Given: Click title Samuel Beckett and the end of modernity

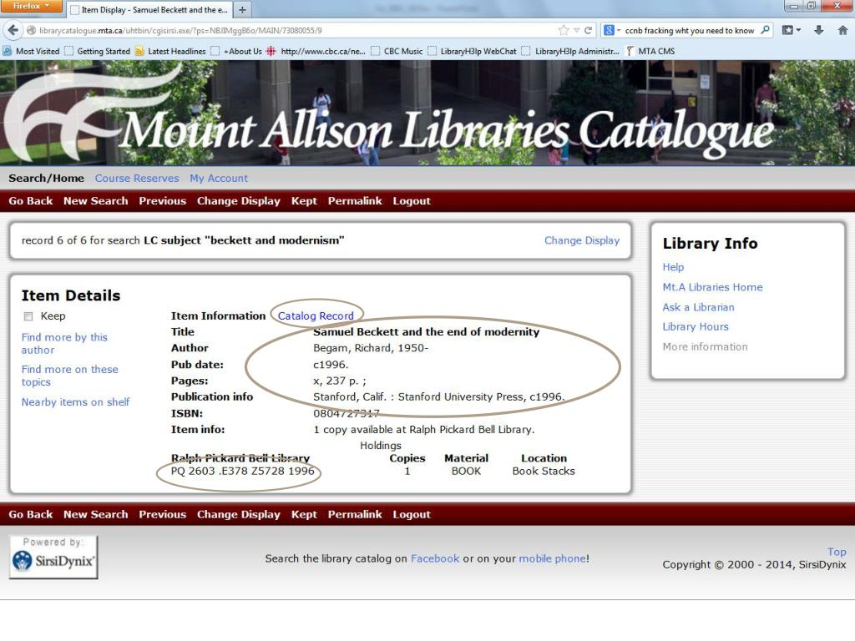Looking at the screenshot, I should [426, 332].
